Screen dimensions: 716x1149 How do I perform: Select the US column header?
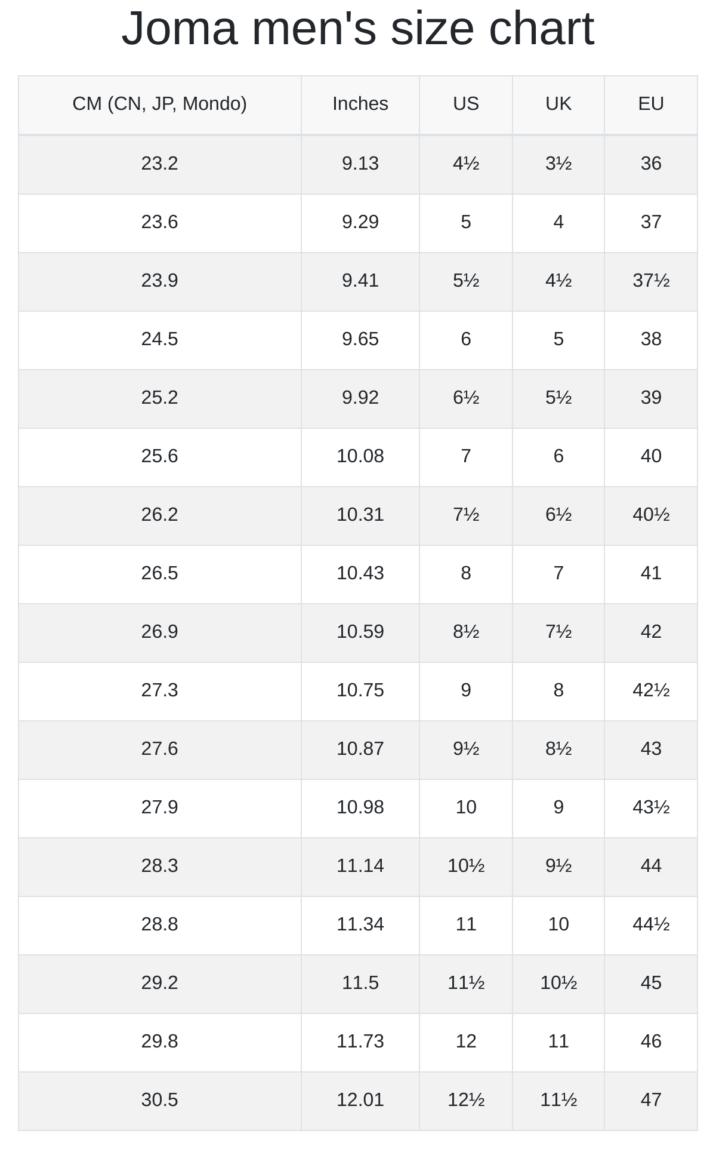tap(465, 104)
